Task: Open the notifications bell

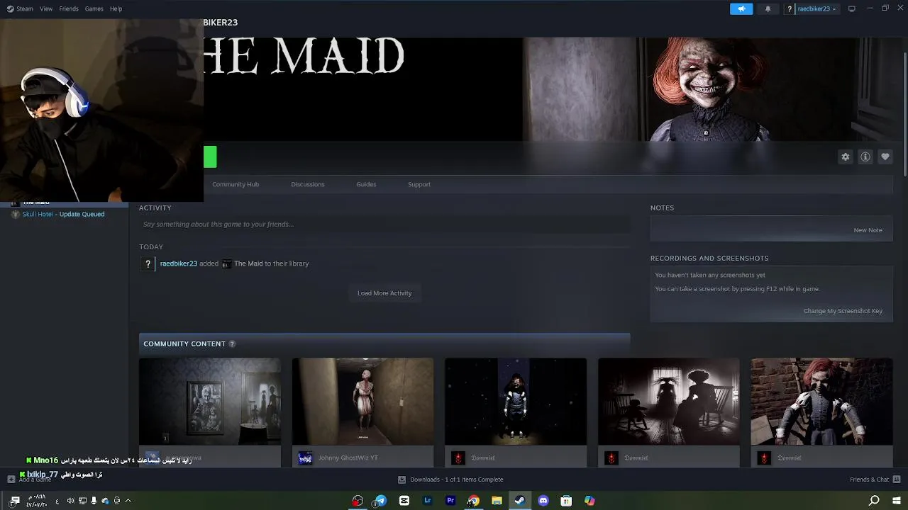Action: pos(768,8)
